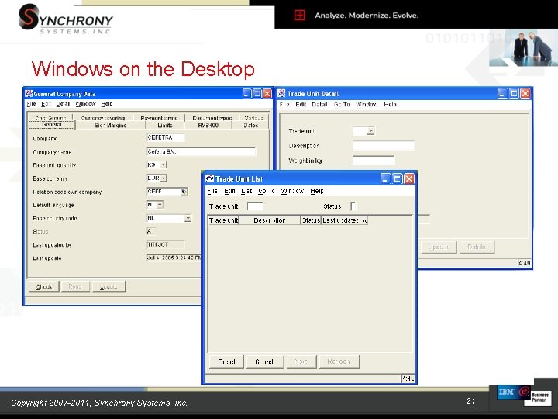The image size is (558, 419).
Task: Open Help menu in Trade Unit List
Action: point(316,191)
